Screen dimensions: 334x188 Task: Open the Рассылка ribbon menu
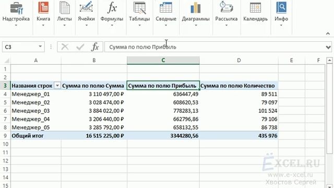(x=226, y=15)
